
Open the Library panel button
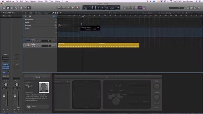(4, 8)
